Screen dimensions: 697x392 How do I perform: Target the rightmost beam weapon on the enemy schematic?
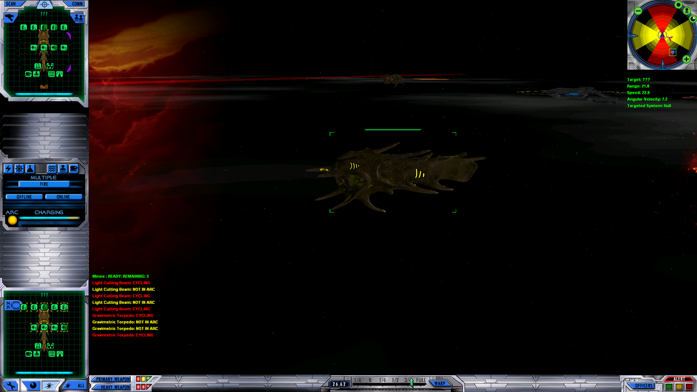point(64,27)
